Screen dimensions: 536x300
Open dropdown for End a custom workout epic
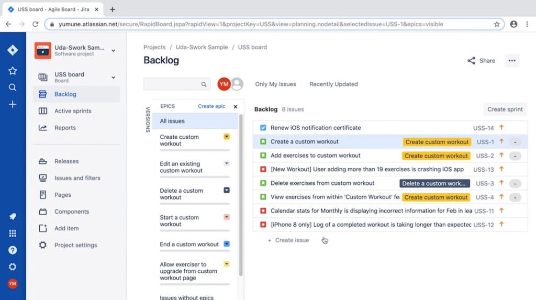coord(227,244)
